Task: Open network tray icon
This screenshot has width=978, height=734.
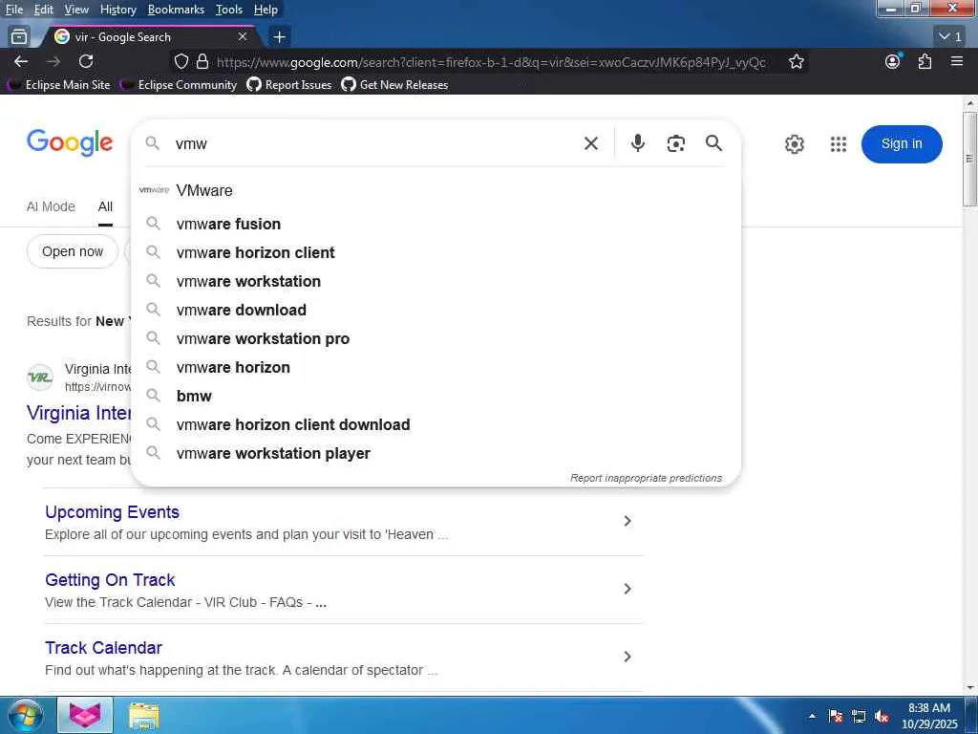Action: [x=859, y=717]
